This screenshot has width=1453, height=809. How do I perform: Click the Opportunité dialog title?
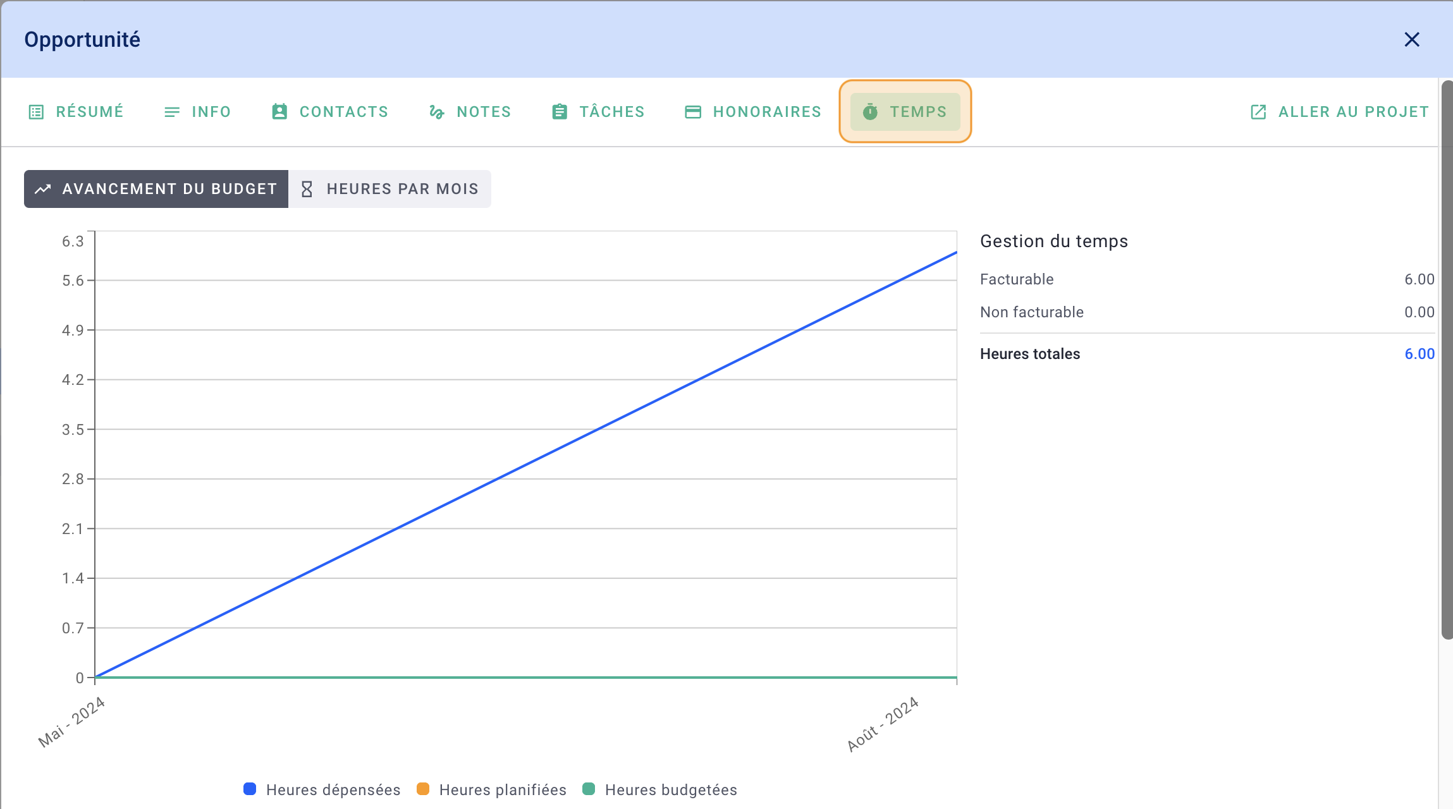click(82, 39)
